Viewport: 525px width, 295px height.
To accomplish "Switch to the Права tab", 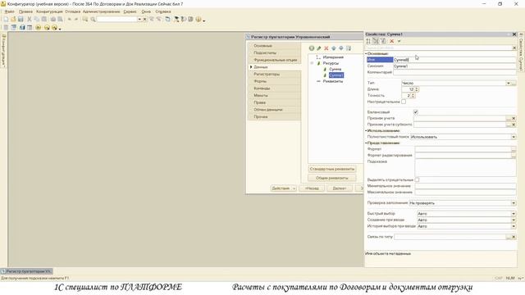I will [274, 102].
